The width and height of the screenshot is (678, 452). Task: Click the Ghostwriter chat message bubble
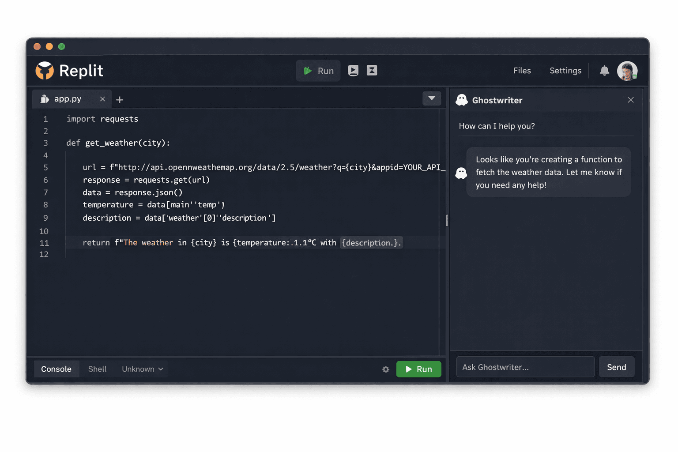pyautogui.click(x=549, y=172)
